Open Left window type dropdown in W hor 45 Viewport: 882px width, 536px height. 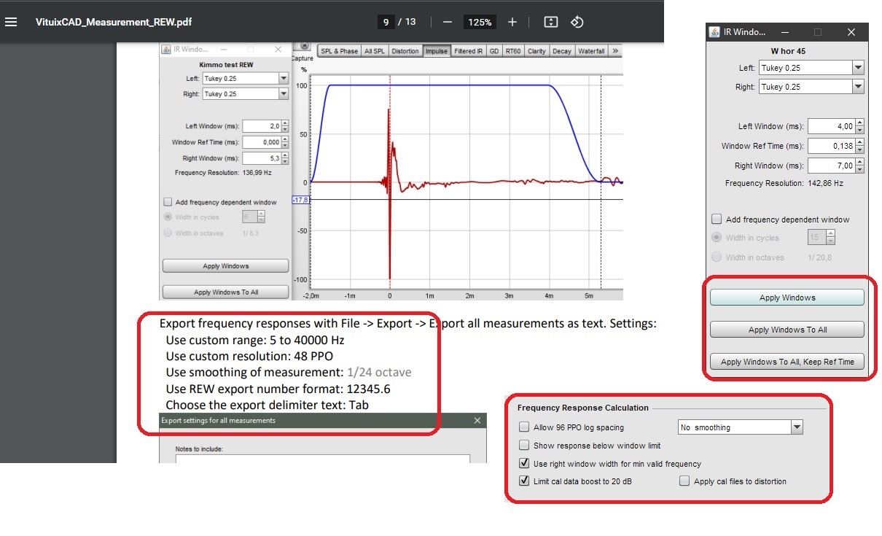[x=811, y=68]
